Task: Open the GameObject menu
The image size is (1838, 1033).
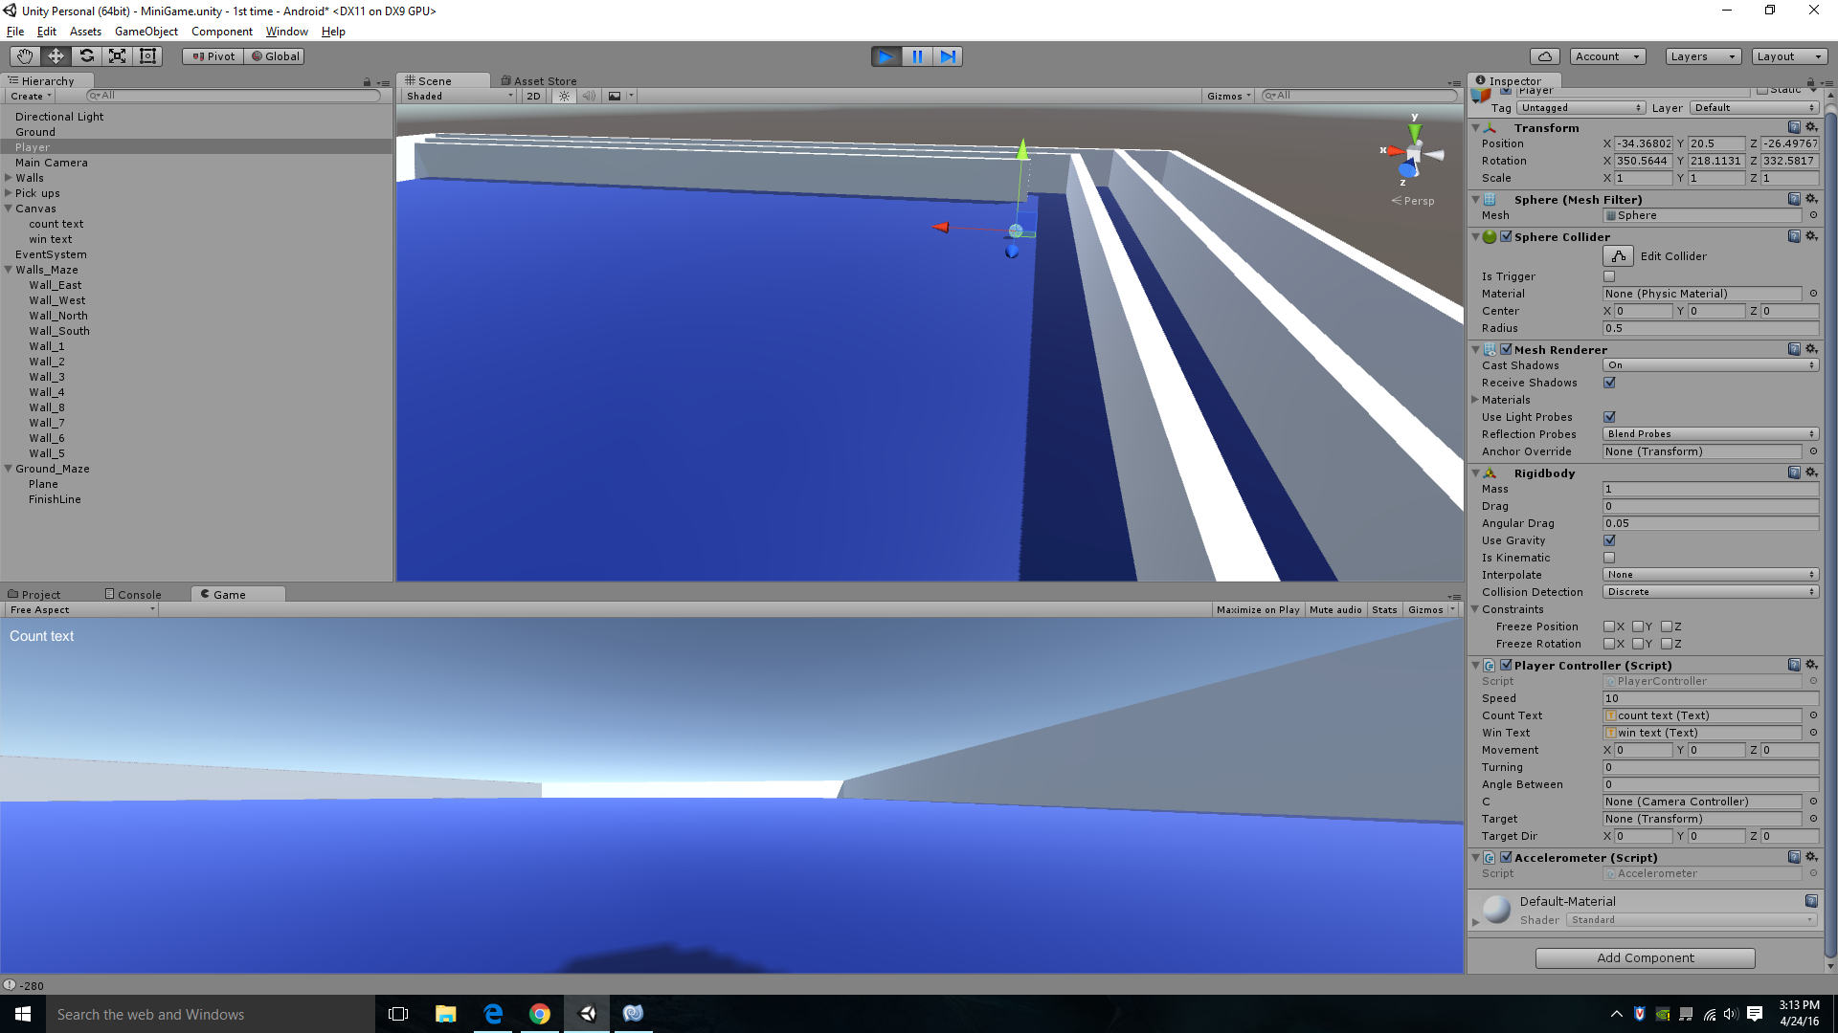Action: (x=146, y=32)
